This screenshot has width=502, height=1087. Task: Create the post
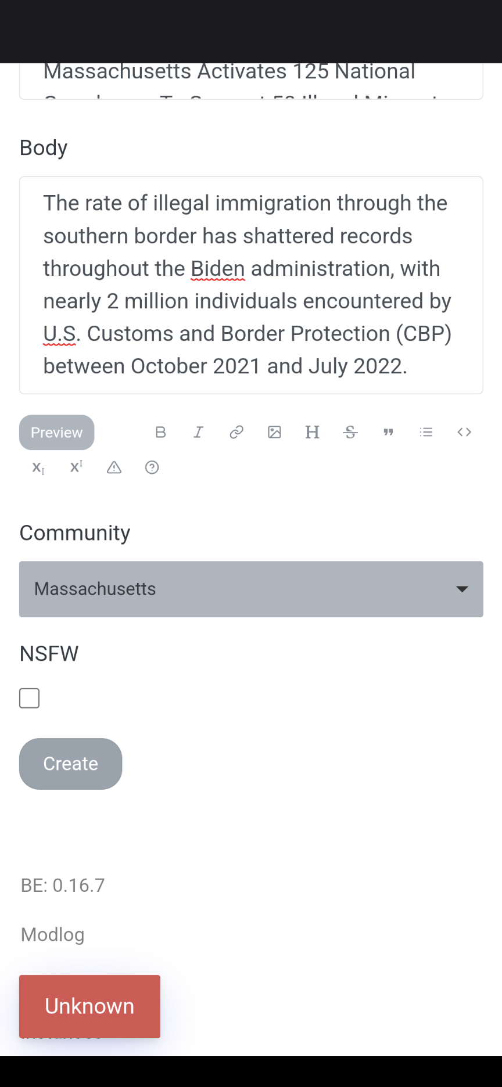coord(70,764)
